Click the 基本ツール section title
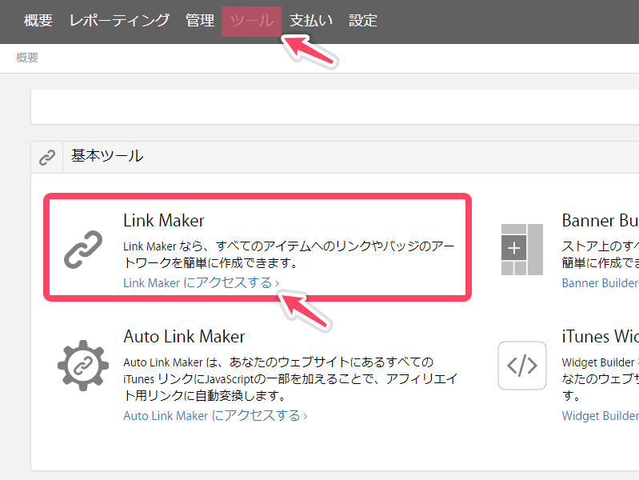The image size is (639, 480). coord(107,156)
